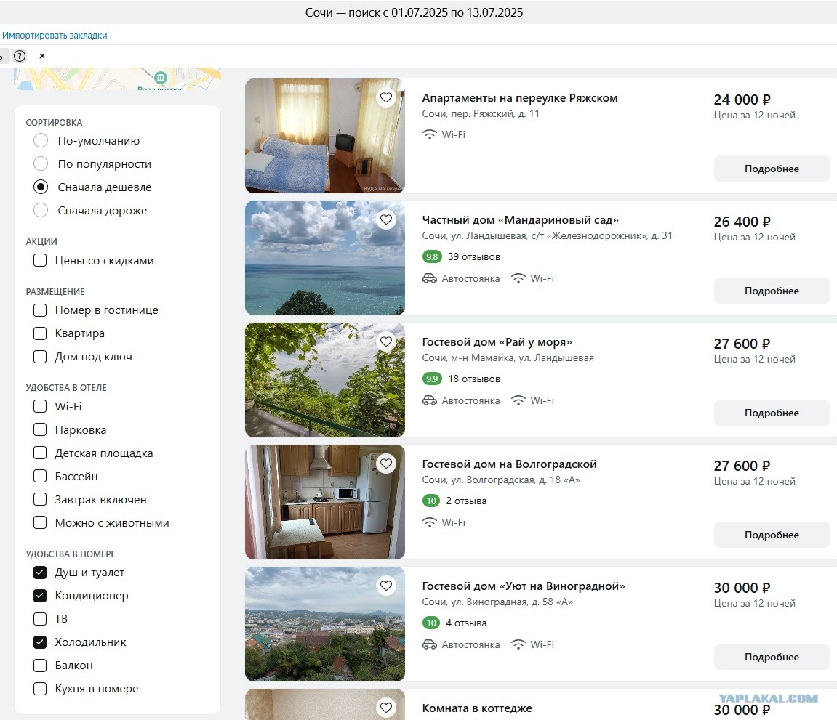Screen dimensions: 837x720
Task: Click 2 отзыва for Волгоградской
Action: point(466,501)
